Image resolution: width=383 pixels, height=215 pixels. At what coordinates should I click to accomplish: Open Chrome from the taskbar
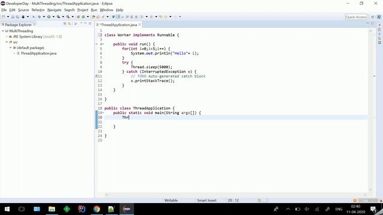coord(97,209)
